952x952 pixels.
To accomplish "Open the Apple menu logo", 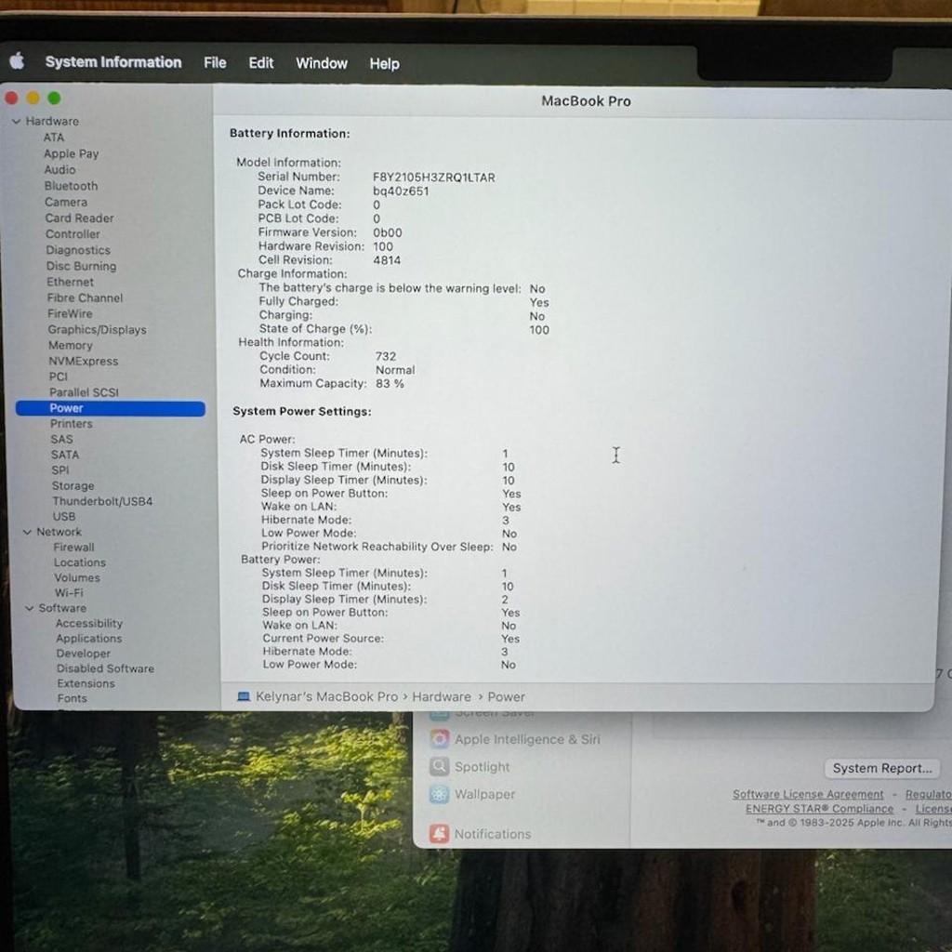I will click(17, 60).
